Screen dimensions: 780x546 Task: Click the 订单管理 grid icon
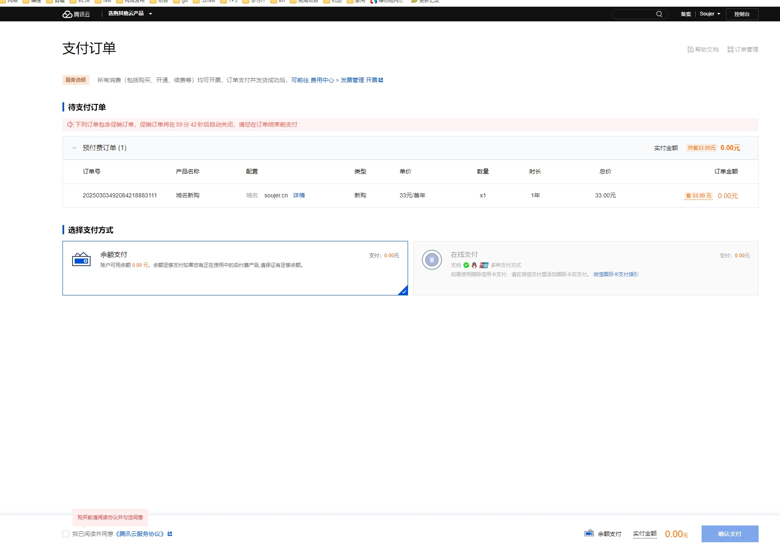(x=731, y=49)
